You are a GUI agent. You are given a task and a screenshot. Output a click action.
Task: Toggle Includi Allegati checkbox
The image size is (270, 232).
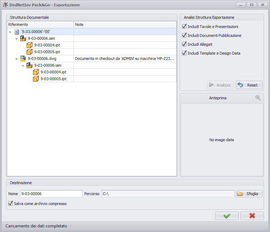tap(184, 44)
